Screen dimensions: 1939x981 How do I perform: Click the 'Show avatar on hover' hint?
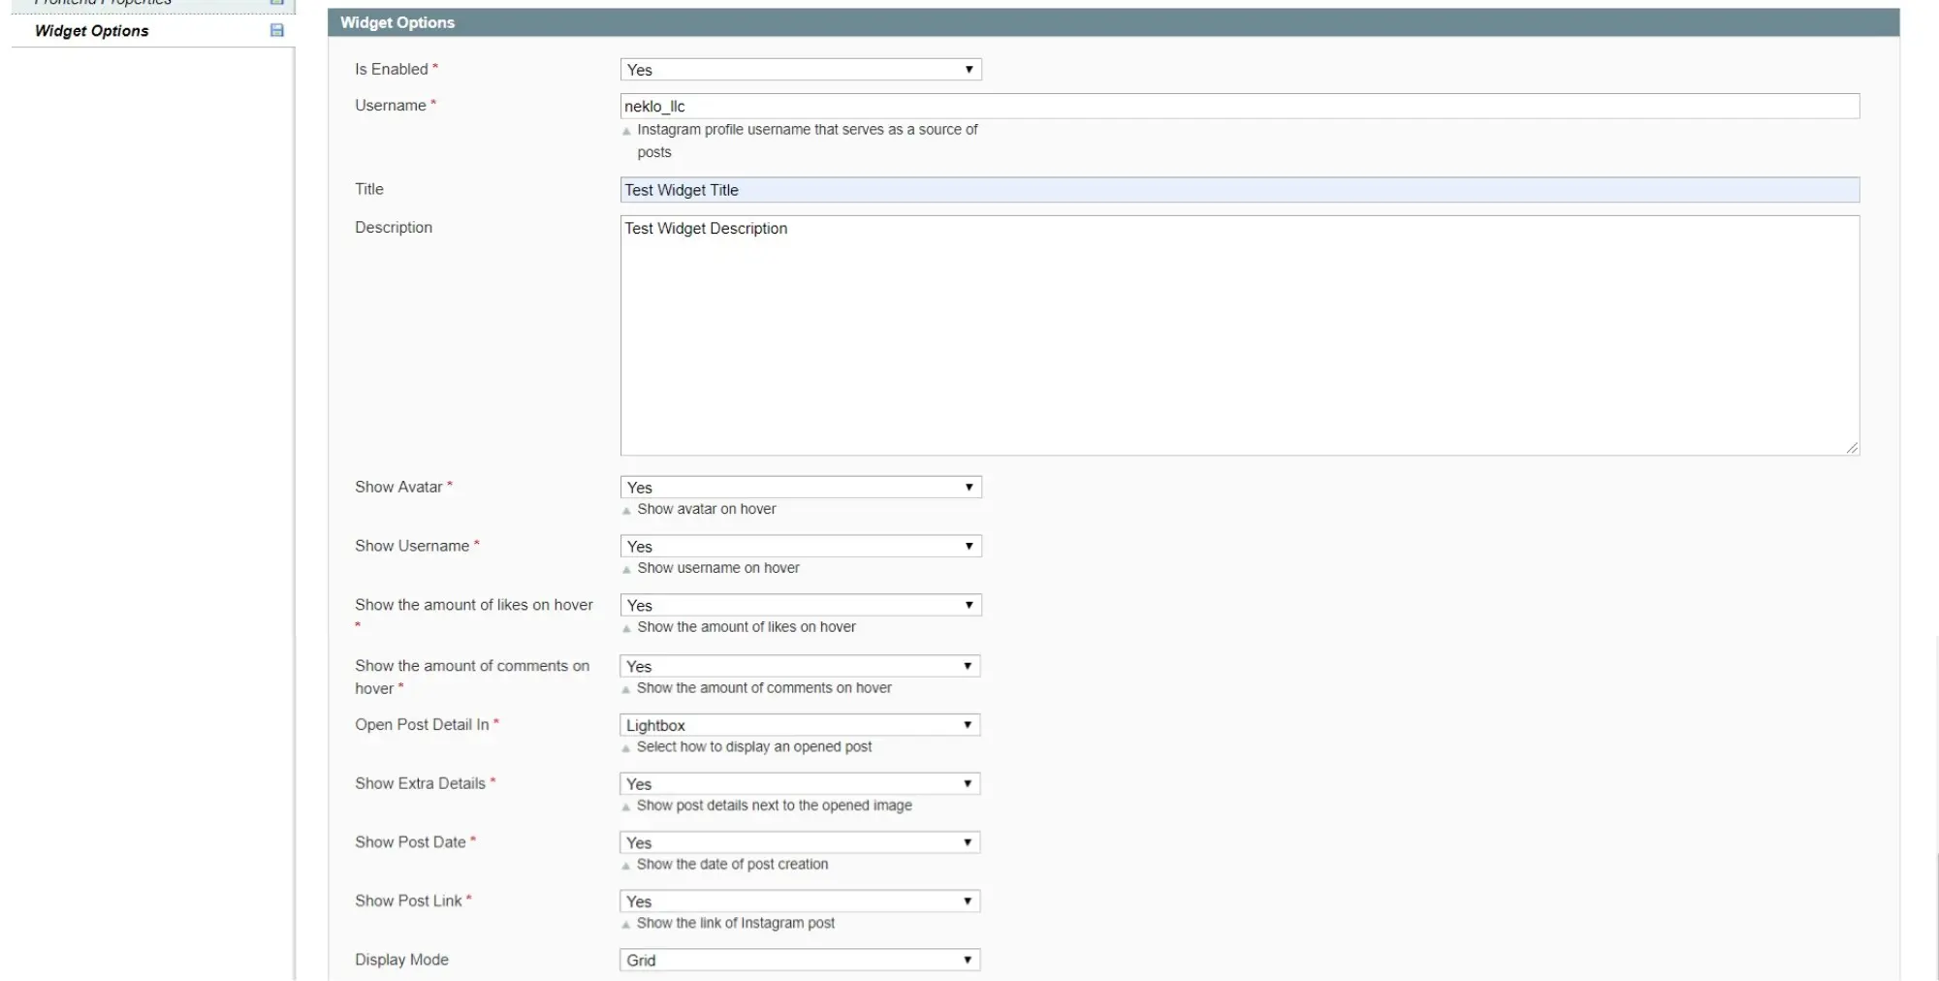[x=707, y=510]
